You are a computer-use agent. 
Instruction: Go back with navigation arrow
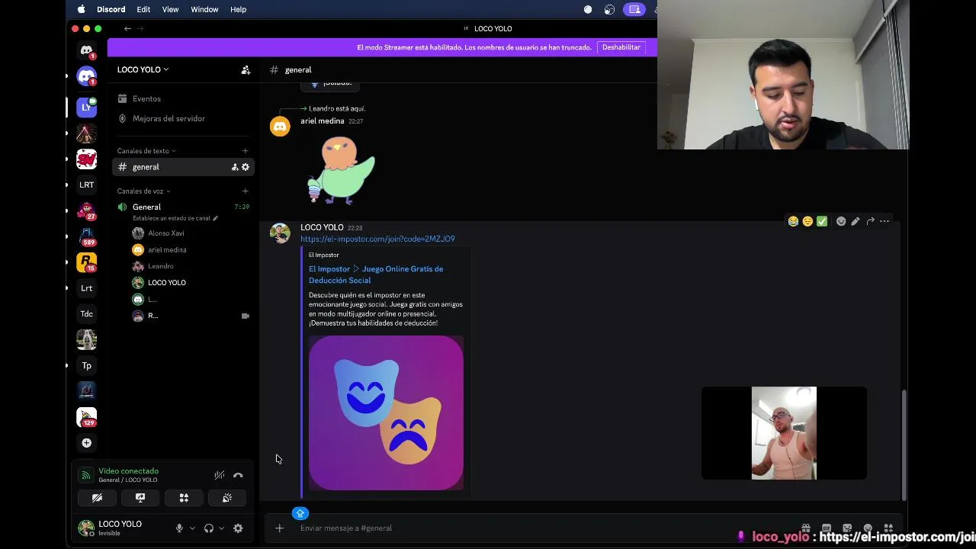(x=127, y=28)
